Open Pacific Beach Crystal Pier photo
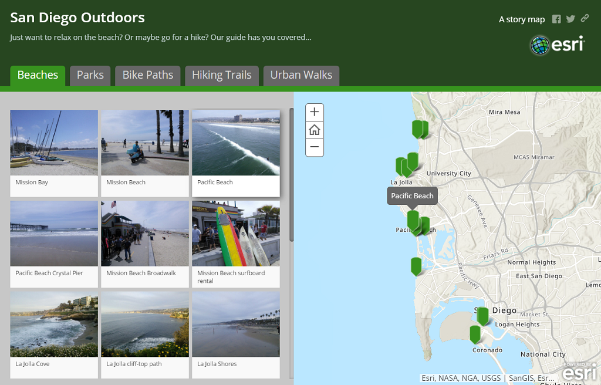This screenshot has width=601, height=385. pos(54,234)
